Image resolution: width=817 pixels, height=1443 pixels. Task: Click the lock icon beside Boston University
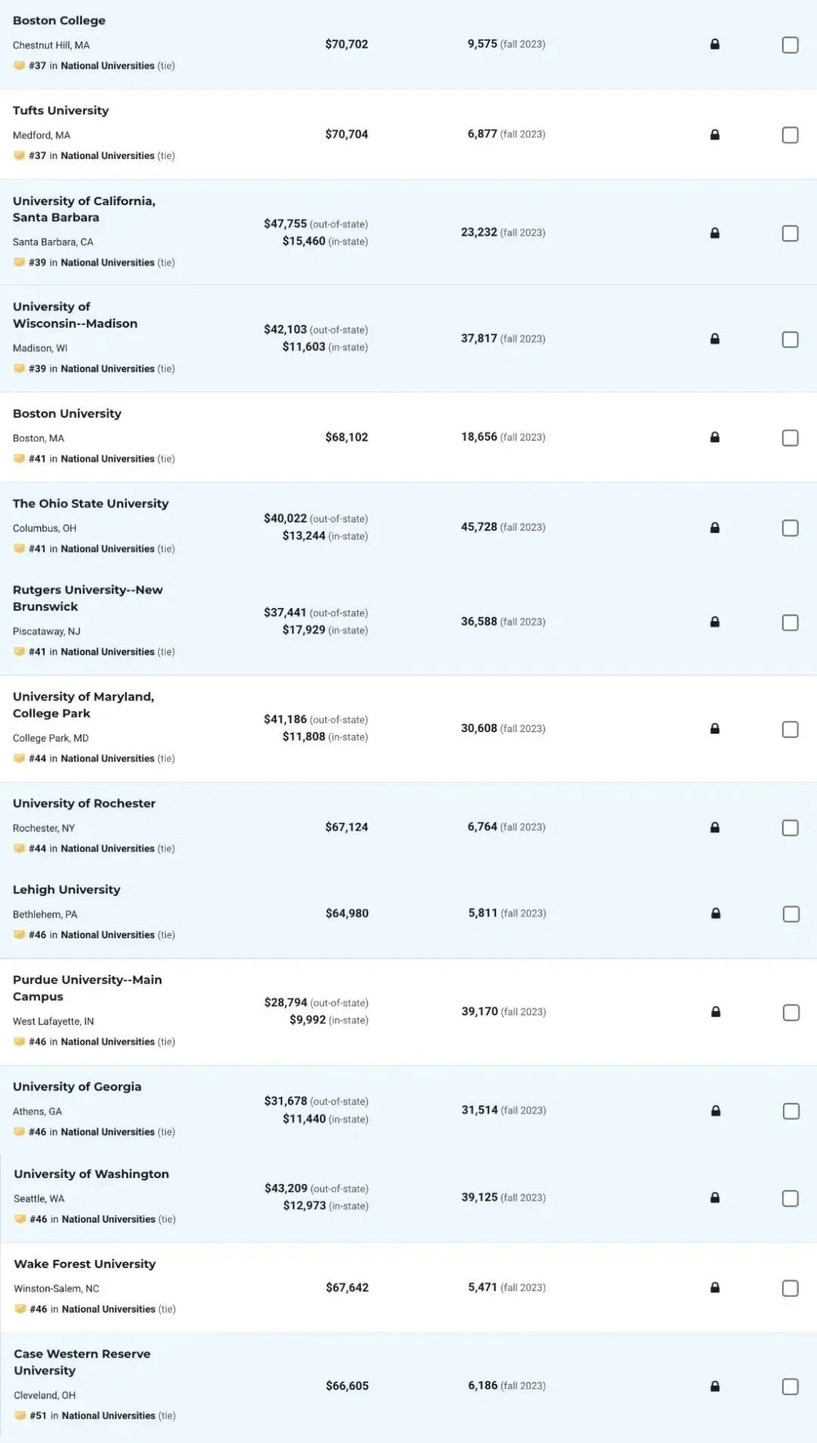715,438
